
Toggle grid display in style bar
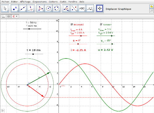click(x=9, y=16)
